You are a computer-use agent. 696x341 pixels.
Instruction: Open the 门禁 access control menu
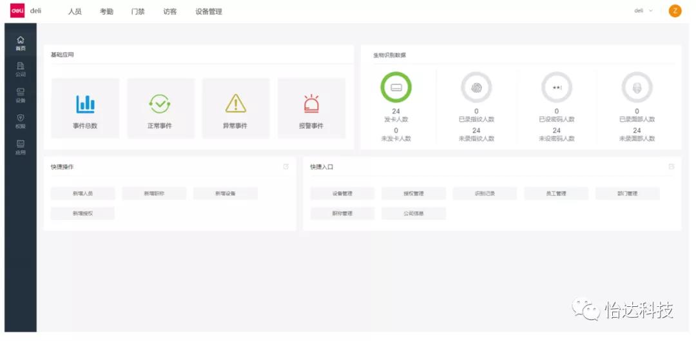click(x=138, y=12)
